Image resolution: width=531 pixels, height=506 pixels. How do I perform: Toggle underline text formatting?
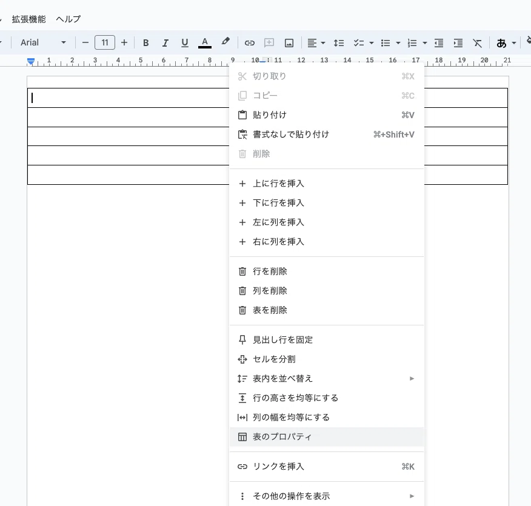click(185, 42)
